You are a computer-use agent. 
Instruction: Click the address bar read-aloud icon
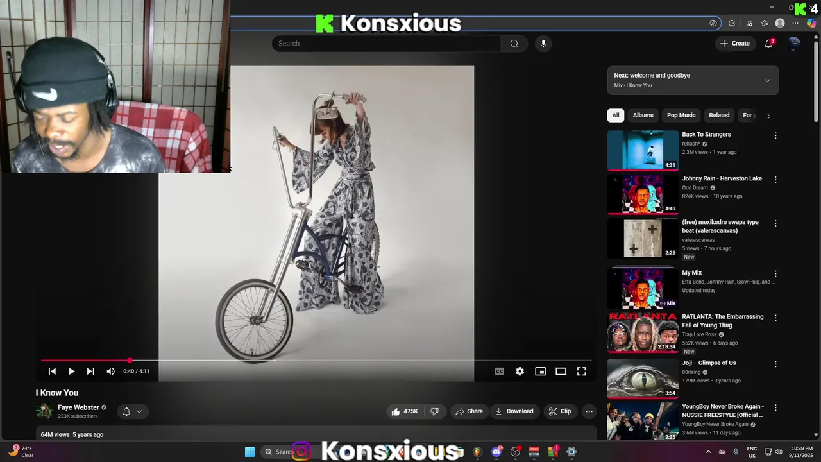click(713, 23)
